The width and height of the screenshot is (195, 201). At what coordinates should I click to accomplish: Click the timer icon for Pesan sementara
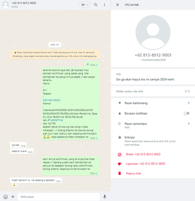[x=120, y=124]
